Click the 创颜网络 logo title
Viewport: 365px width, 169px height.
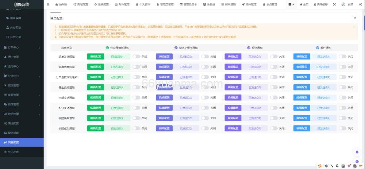point(22,4)
